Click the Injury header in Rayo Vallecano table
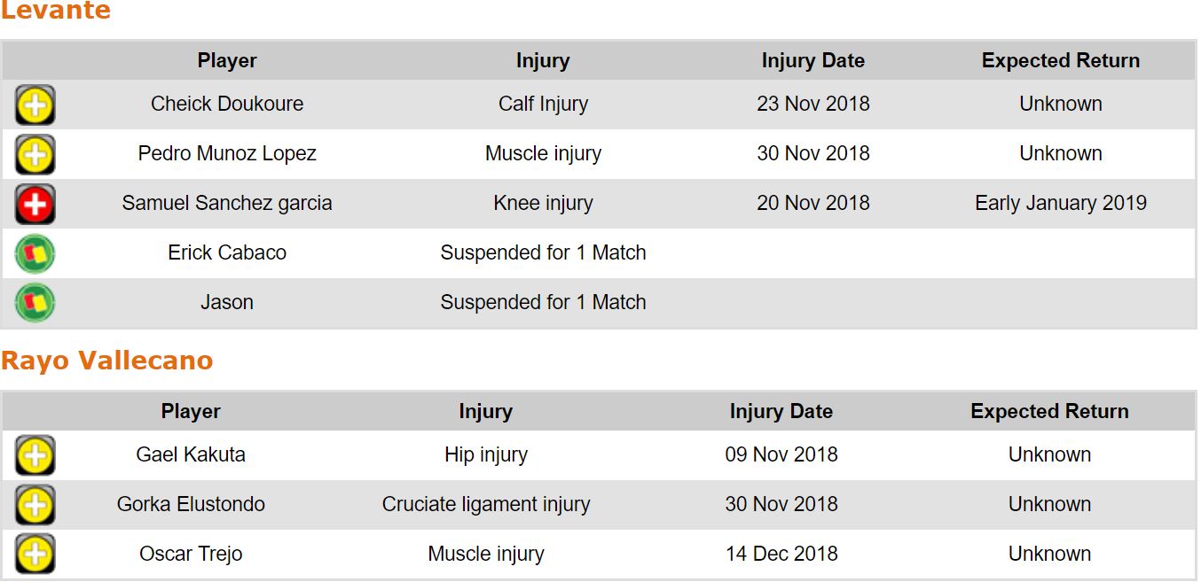The height and width of the screenshot is (582, 1201). pos(485,412)
